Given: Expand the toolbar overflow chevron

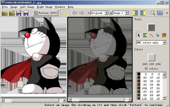Looking at the screenshot, I should tap(167, 13).
